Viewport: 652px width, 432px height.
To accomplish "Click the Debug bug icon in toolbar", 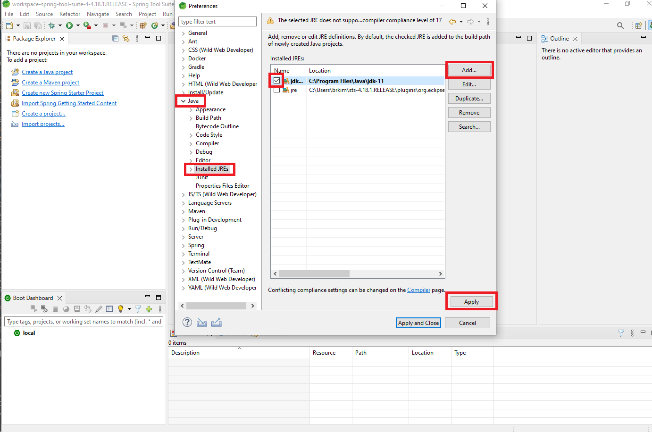I will (x=51, y=25).
